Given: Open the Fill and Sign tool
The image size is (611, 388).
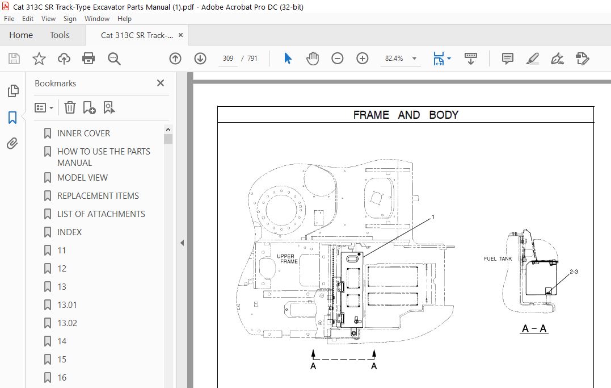Looking at the screenshot, I should (557, 59).
